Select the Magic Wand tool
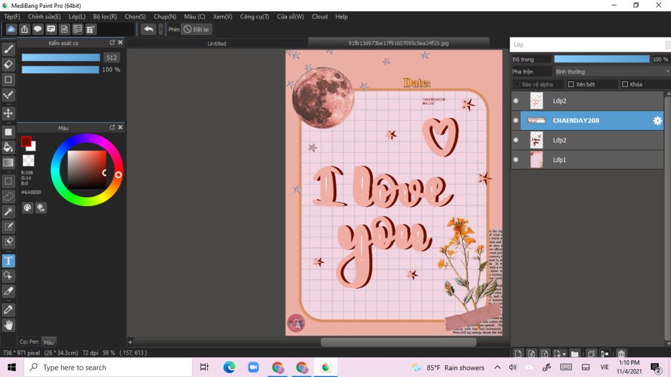Image resolution: width=671 pixels, height=377 pixels. tap(8, 211)
